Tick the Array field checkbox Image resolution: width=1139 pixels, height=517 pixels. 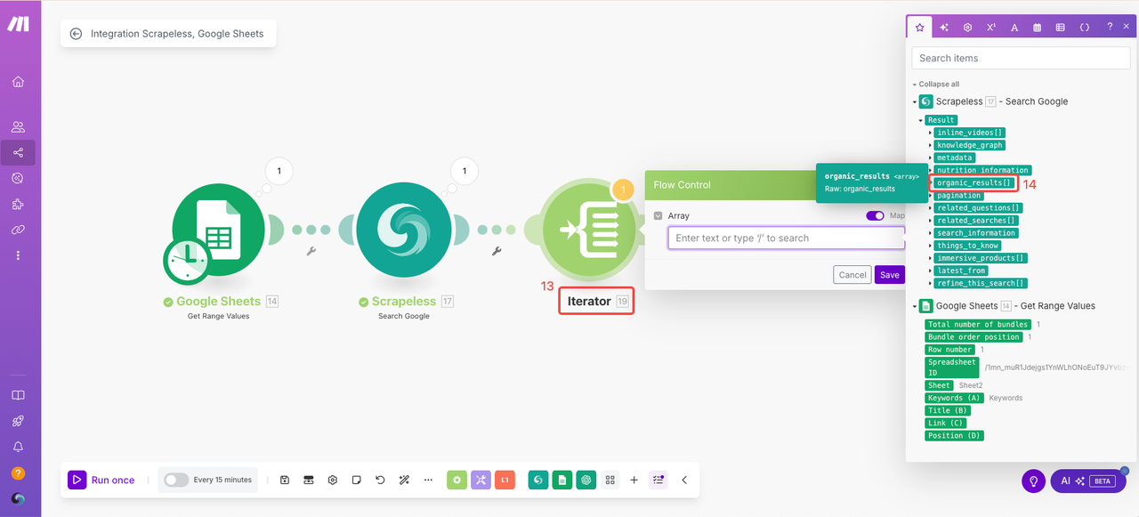pos(658,215)
